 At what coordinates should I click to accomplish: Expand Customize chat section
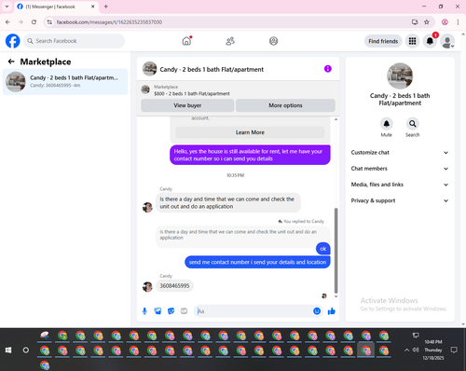click(400, 153)
